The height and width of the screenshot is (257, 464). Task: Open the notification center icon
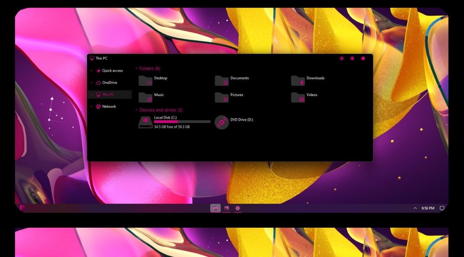(x=442, y=208)
